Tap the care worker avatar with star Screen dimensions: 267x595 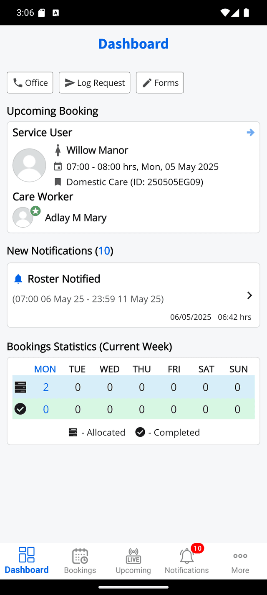coord(23,217)
